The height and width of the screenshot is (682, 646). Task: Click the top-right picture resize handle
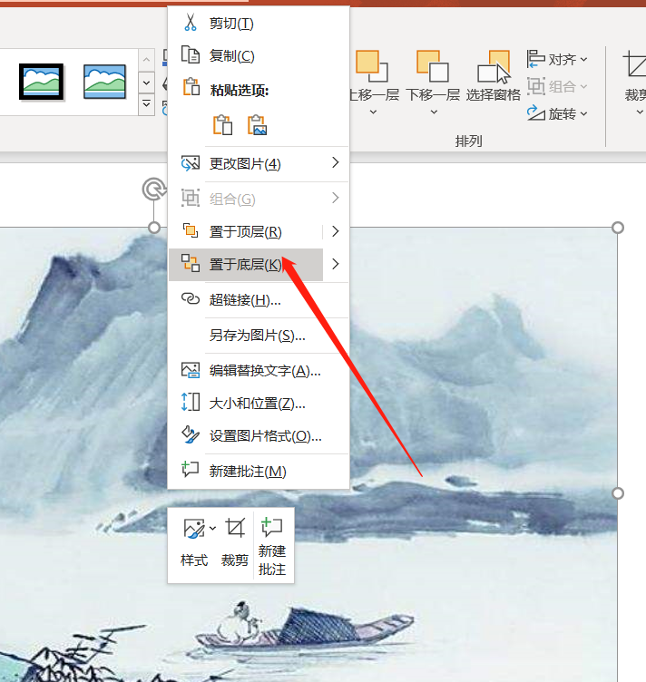pyautogui.click(x=618, y=228)
